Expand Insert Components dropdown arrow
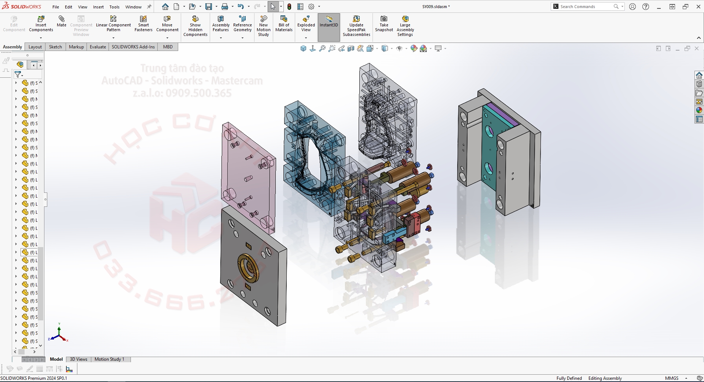704x382 pixels. click(x=41, y=38)
